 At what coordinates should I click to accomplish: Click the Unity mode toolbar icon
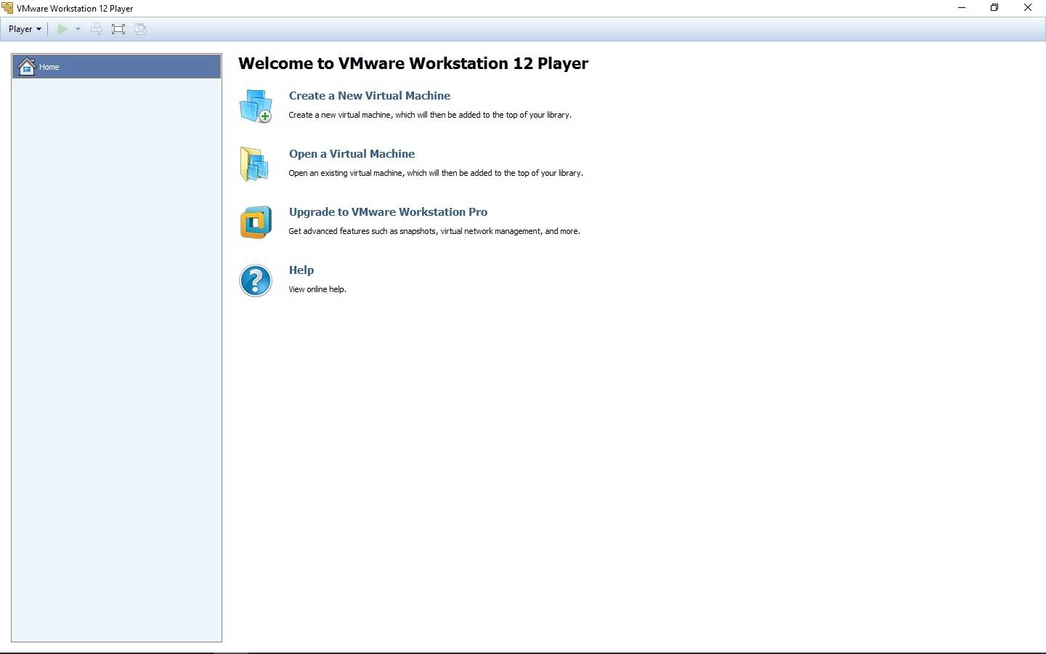pos(140,29)
